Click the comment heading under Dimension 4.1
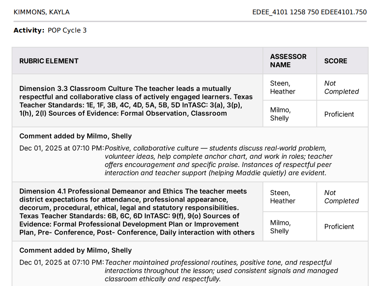 76,250
